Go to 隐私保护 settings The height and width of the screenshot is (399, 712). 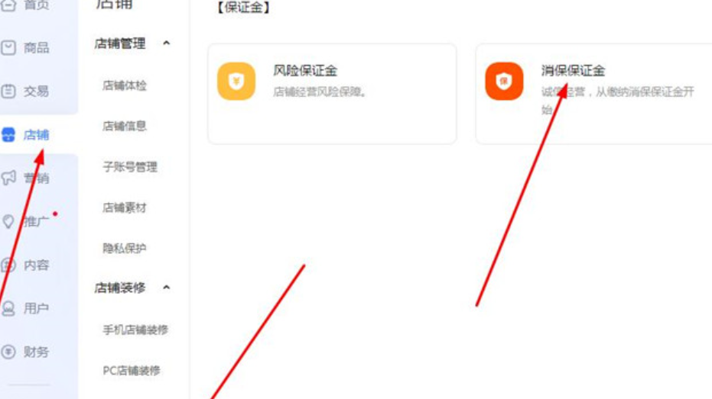(125, 248)
